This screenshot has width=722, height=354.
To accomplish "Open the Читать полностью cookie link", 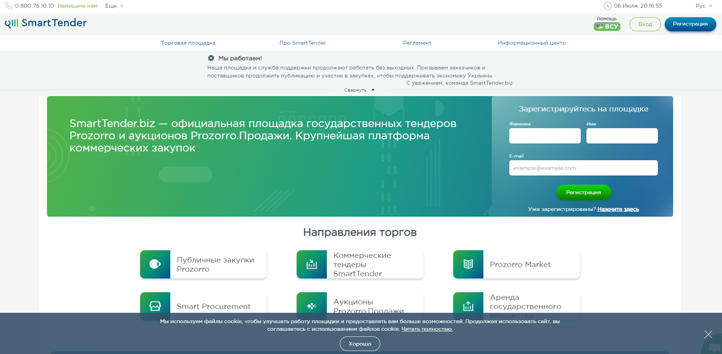I will pos(427,329).
